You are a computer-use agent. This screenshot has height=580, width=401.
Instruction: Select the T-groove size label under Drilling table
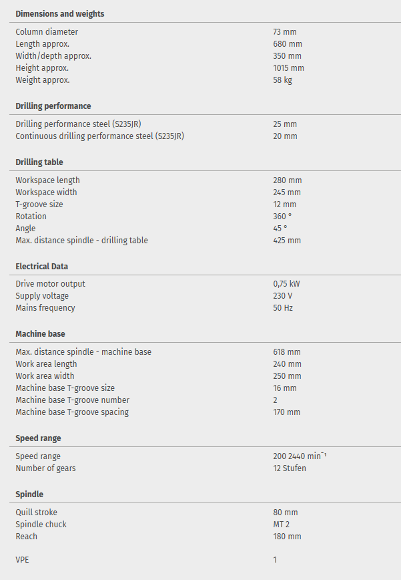(39, 204)
